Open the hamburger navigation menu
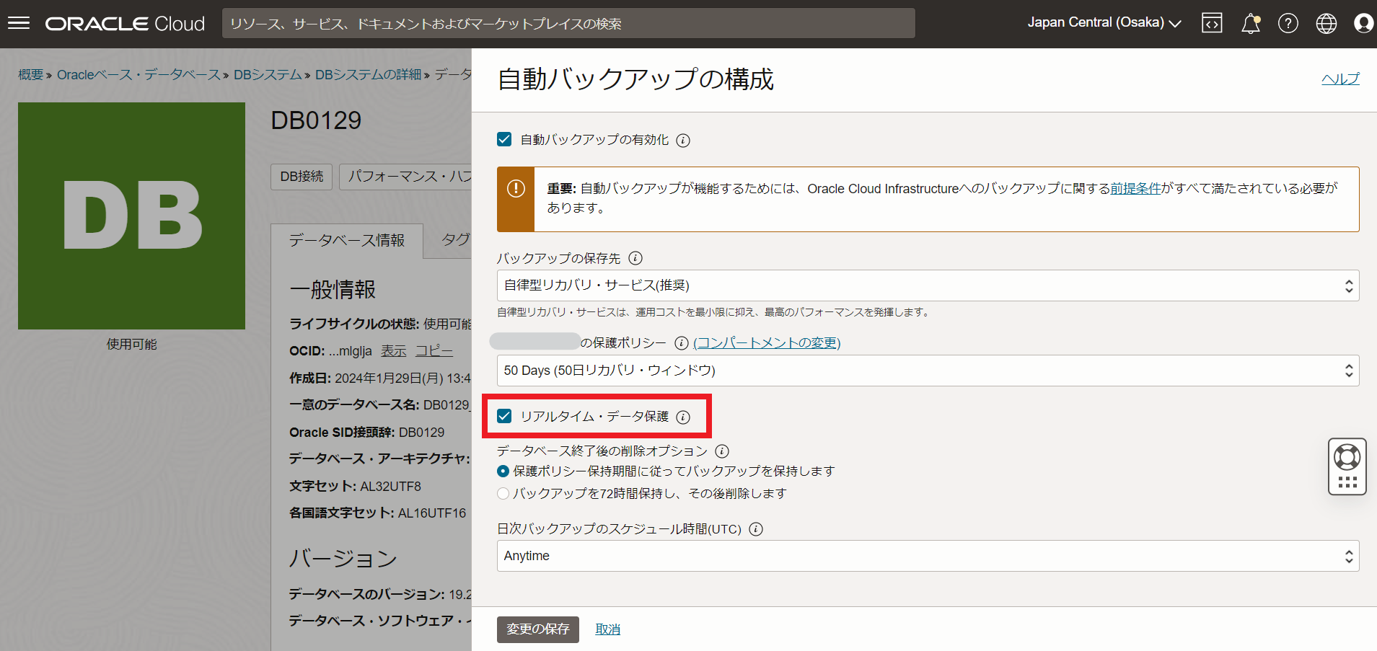 pos(19,23)
